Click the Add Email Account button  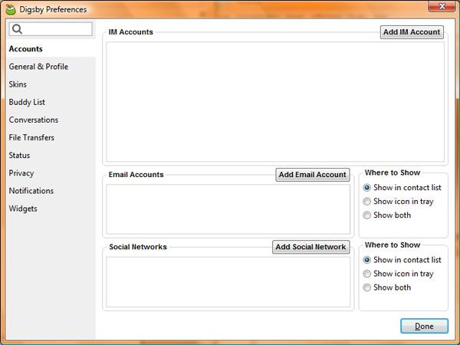313,175
